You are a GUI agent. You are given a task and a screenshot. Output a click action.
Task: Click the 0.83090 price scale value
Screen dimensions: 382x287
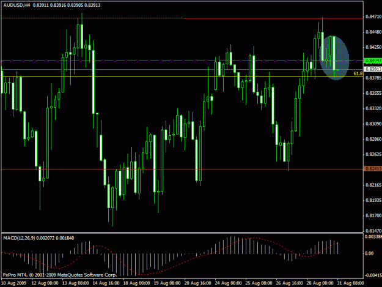point(373,124)
